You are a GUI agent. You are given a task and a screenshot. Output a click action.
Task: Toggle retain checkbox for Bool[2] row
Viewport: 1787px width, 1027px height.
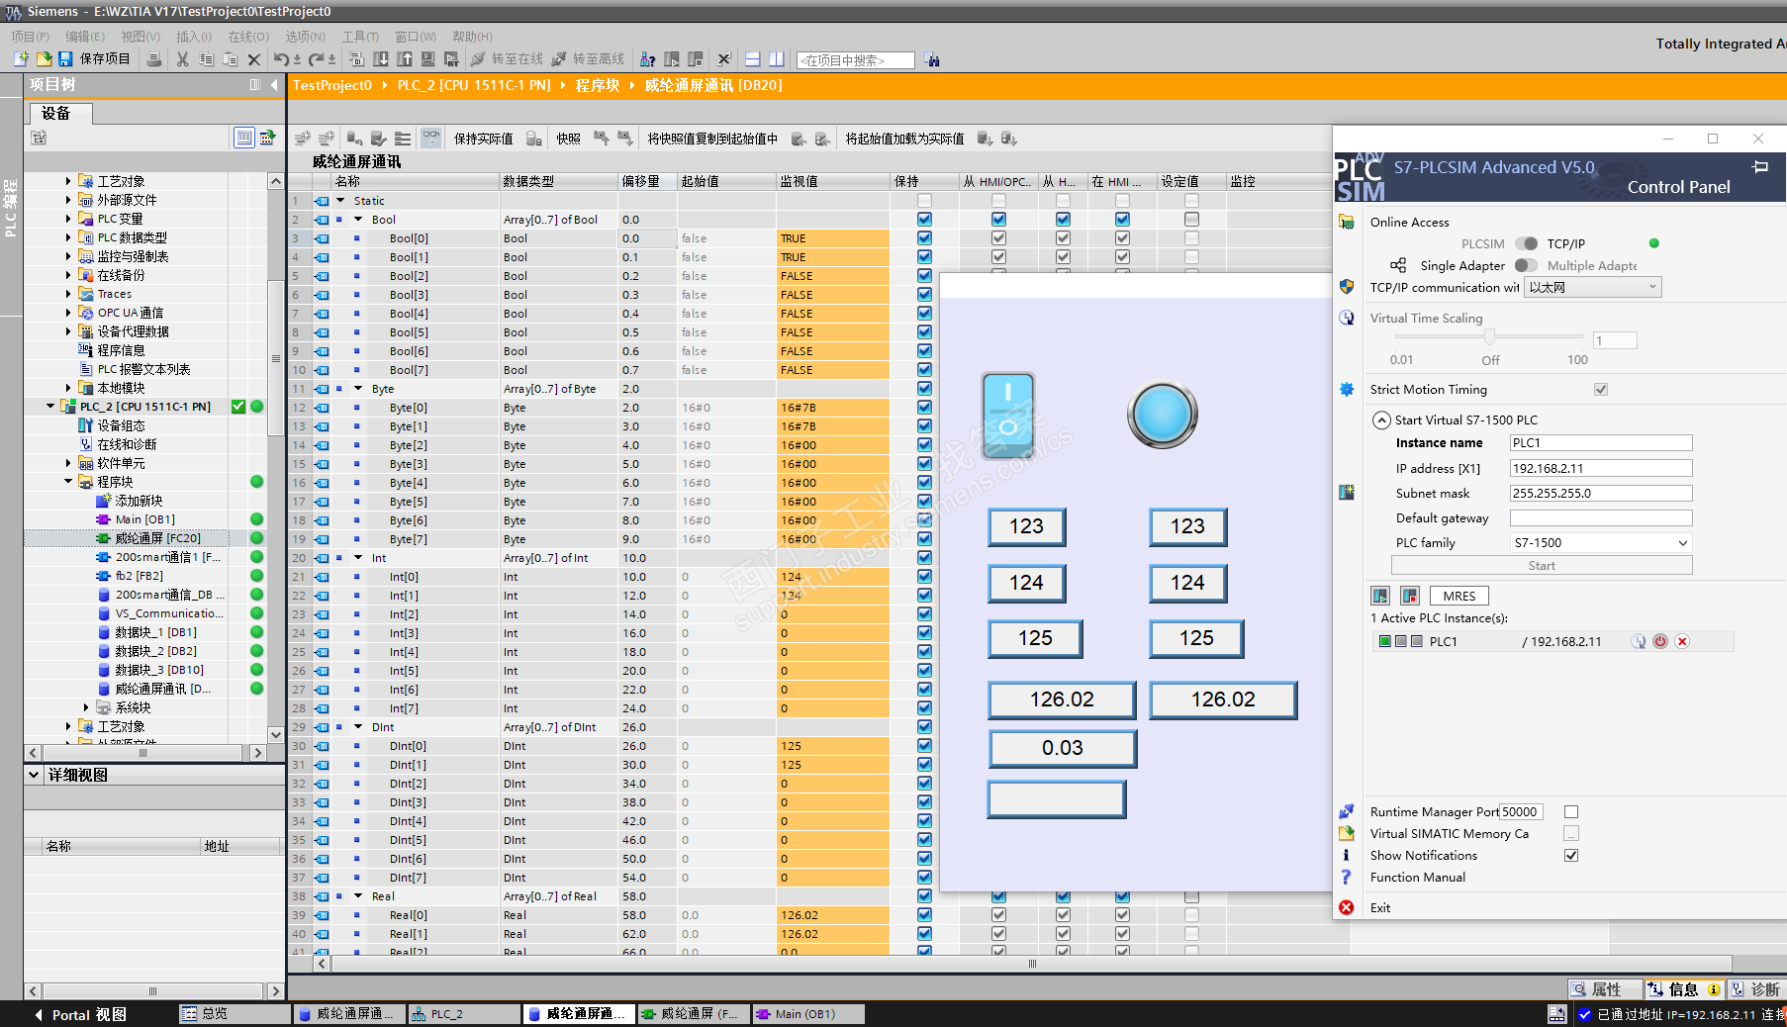924,276
